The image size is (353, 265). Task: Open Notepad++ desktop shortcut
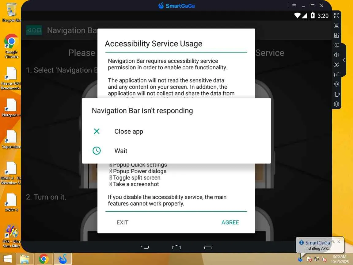coord(11,108)
